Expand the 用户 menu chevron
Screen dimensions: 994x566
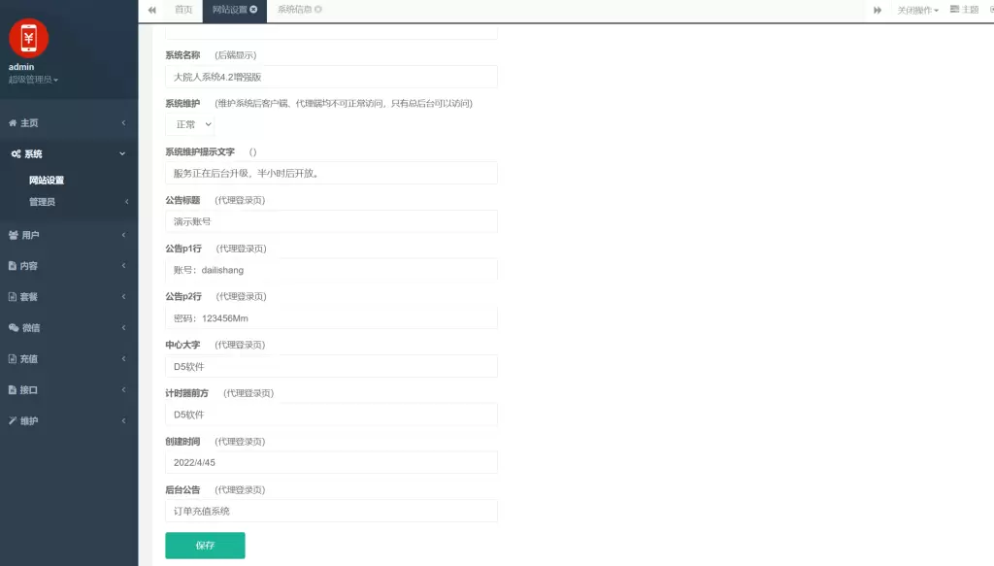[x=123, y=235]
